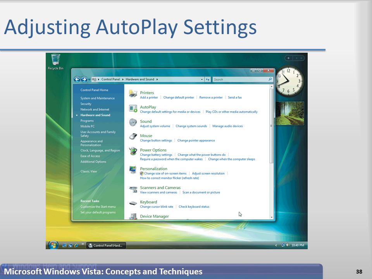This screenshot has height=279, width=372.
Task: Expand arrow after Control Panel breadcrumb
Action: pos(123,79)
